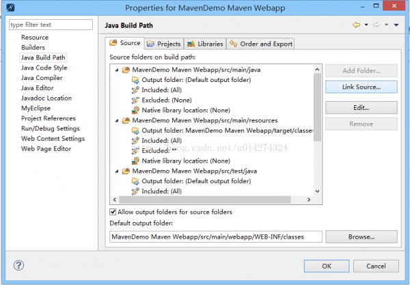Click the horizontal scrollbar thumb in source list
Screen dimensions: 410x285
tap(205, 200)
